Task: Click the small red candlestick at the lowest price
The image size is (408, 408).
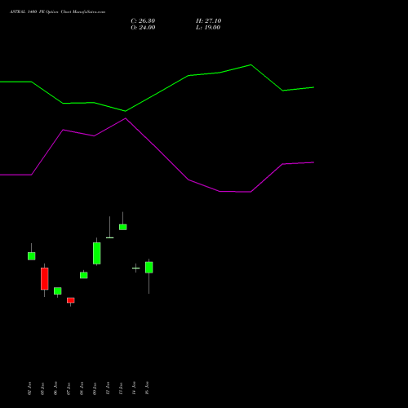Action: [x=71, y=300]
